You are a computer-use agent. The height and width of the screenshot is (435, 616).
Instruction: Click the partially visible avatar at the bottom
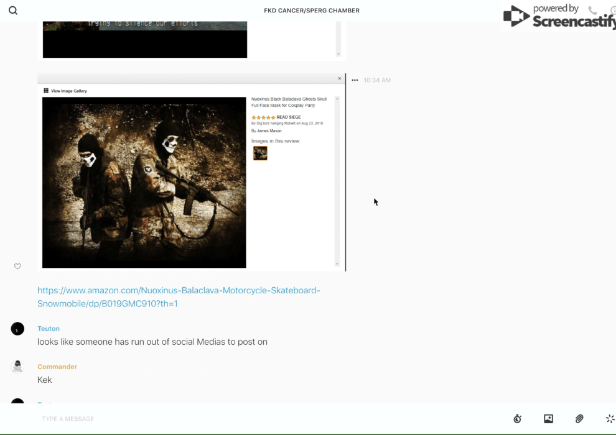pyautogui.click(x=17, y=401)
